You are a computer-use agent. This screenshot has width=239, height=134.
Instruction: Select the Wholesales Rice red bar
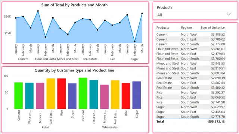(126, 96)
